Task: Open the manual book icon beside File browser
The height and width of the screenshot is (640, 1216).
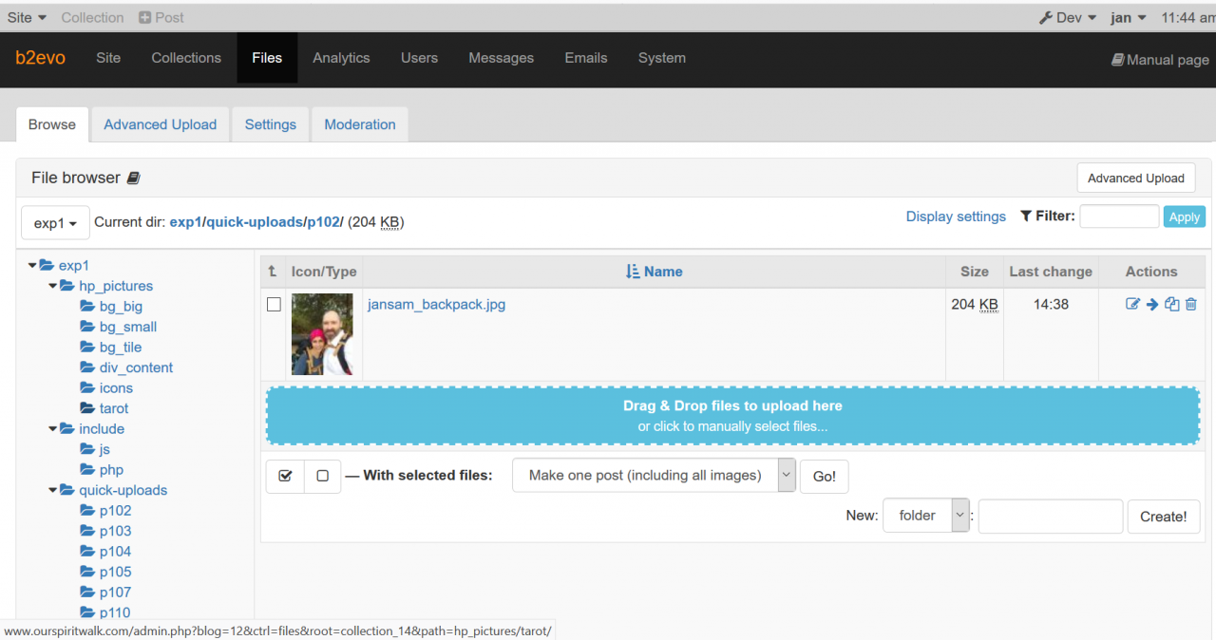Action: [x=134, y=178]
